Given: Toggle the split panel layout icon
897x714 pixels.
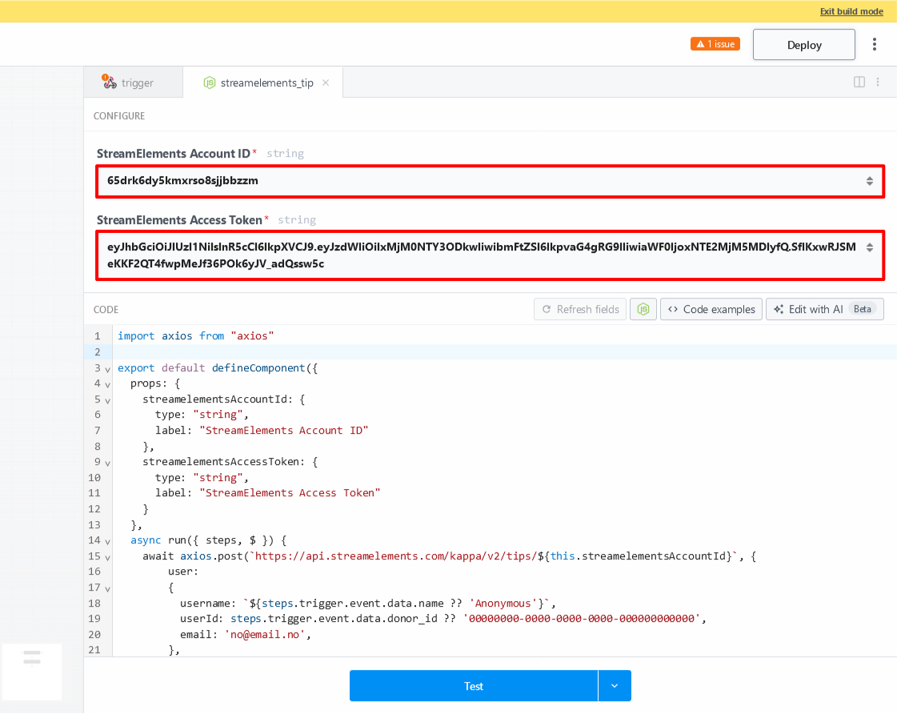Looking at the screenshot, I should [x=859, y=82].
